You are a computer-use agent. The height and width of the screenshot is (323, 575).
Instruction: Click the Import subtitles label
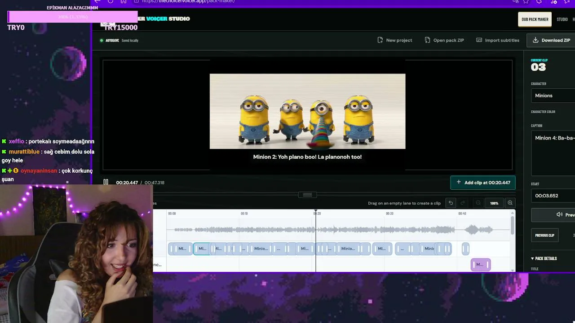tap(502, 40)
